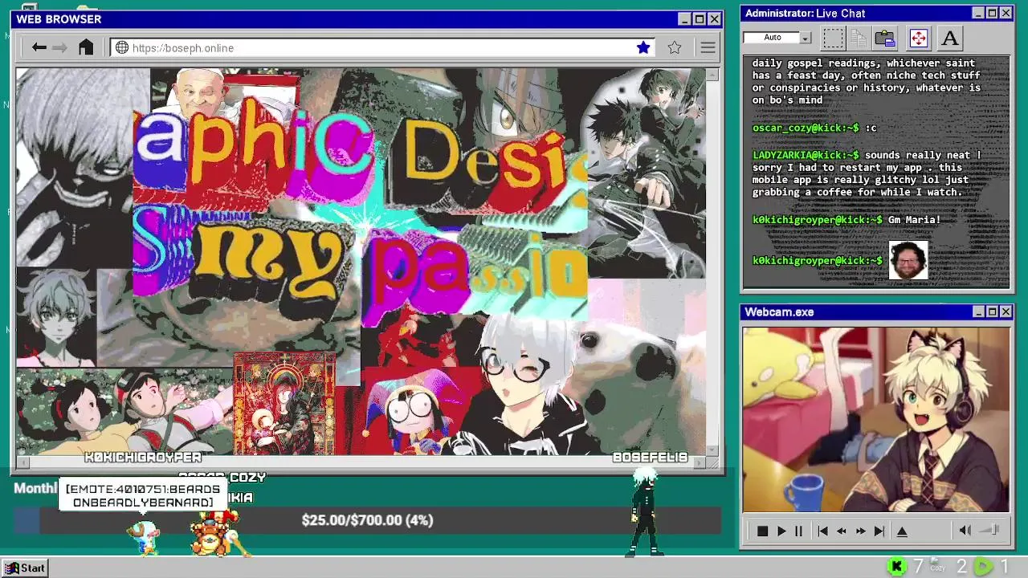Click the white-haired walking sprite
The height and width of the screenshot is (578, 1028).
tap(644, 512)
